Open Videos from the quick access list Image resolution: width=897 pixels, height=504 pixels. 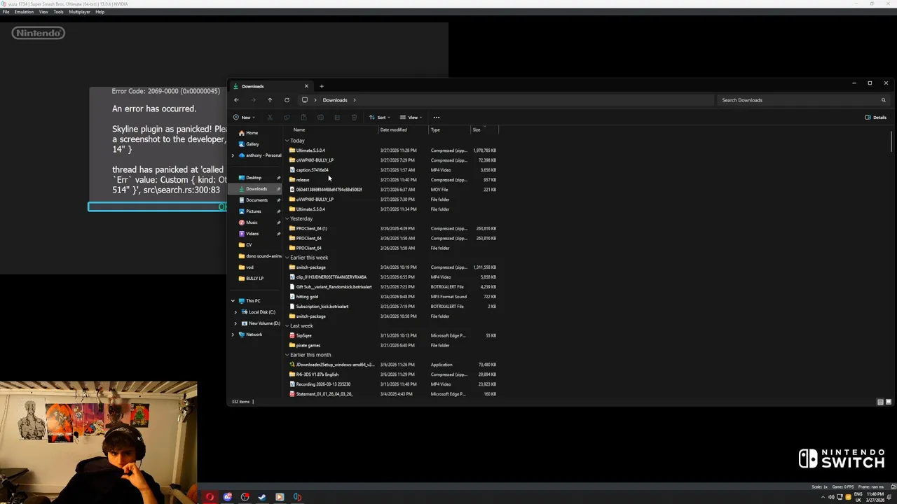(252, 234)
